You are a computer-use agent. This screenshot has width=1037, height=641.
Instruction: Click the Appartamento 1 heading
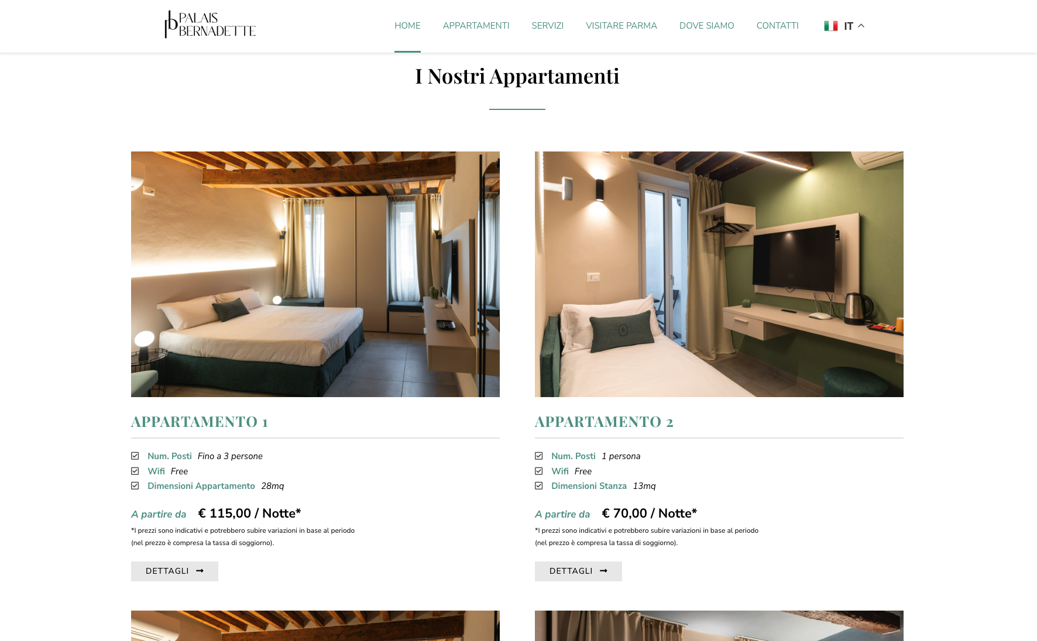[x=200, y=422]
